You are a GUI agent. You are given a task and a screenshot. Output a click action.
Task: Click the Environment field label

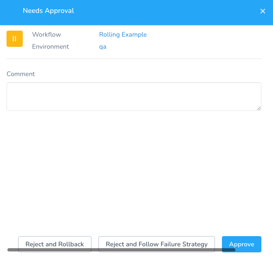[51, 47]
